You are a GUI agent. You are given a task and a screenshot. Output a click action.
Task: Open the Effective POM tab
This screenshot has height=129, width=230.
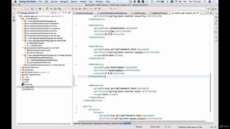point(118,124)
